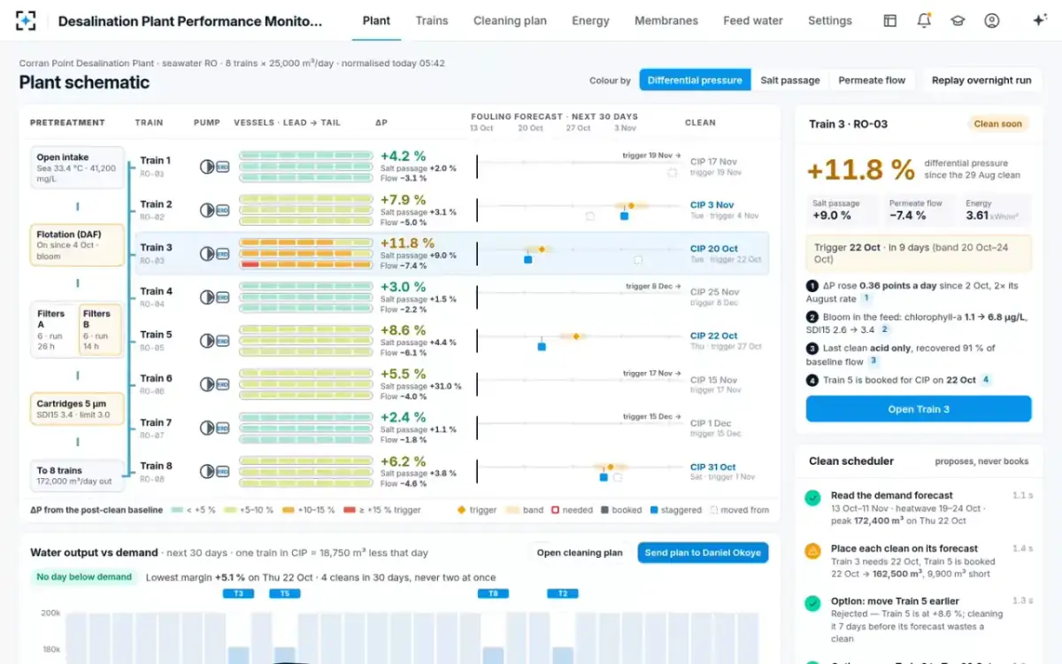Switch to the Trains tab

pos(432,20)
